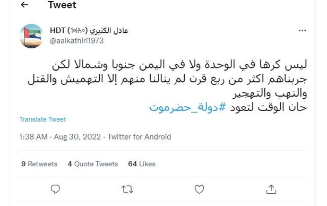Click the HDT text in display name
This screenshot has width=327, height=206.
click(x=57, y=30)
